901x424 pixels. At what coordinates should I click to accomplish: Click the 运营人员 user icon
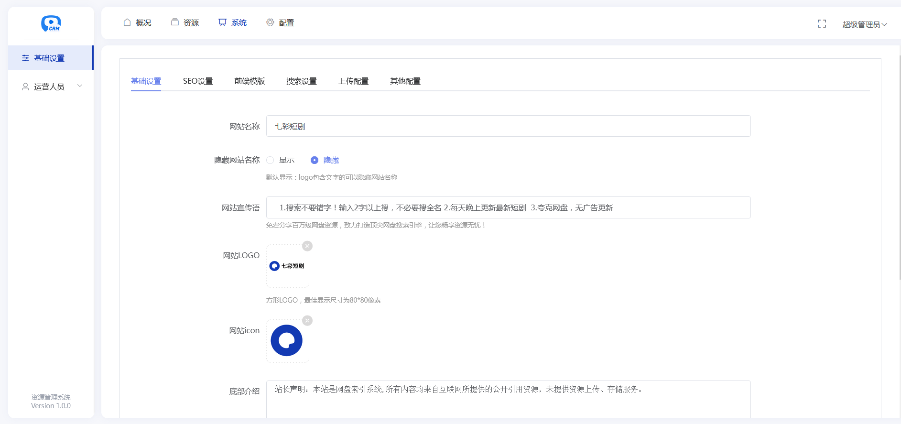pyautogui.click(x=25, y=87)
